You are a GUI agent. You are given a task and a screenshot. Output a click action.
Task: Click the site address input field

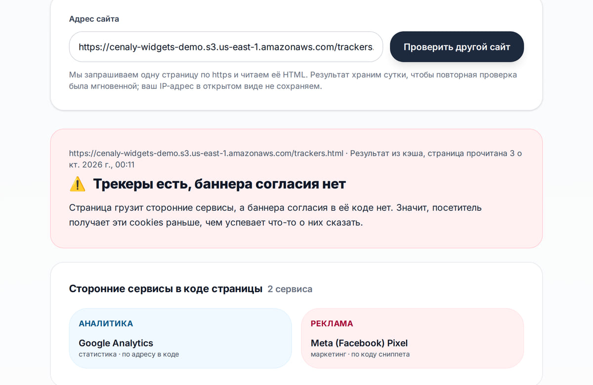pos(226,47)
